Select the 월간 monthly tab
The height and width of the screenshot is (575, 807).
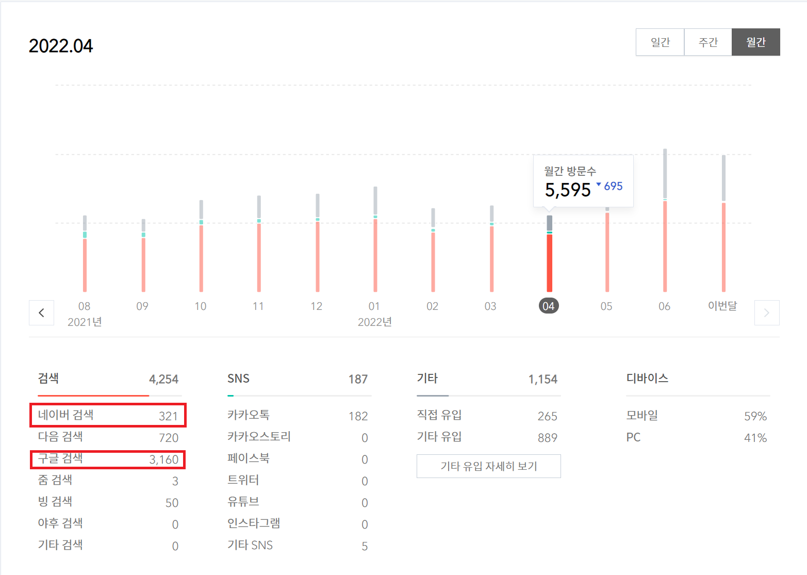pyautogui.click(x=756, y=42)
